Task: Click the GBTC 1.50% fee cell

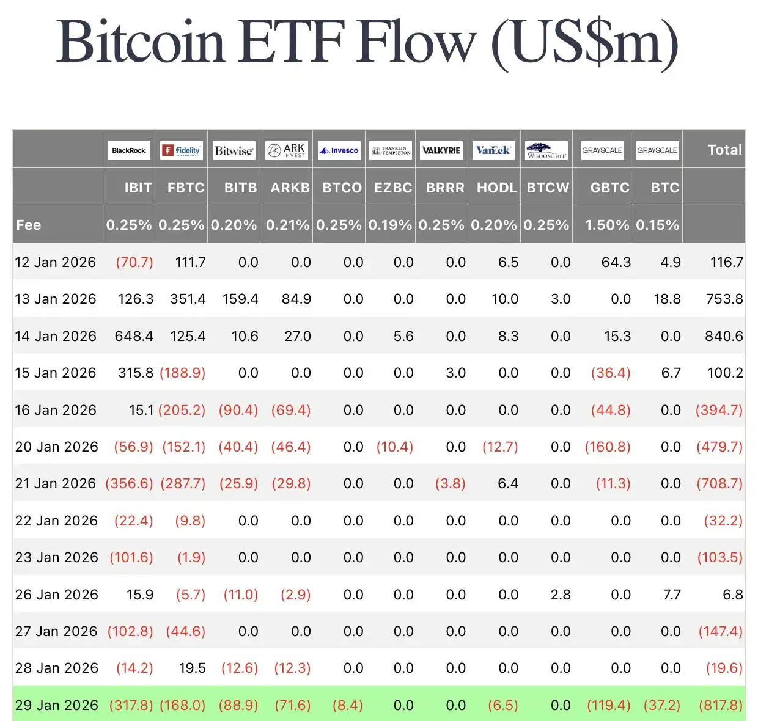Action: pyautogui.click(x=606, y=225)
